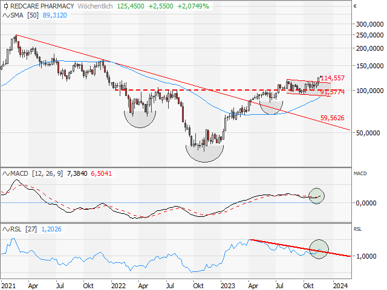The width and height of the screenshot is (387, 290).
Task: Click the percent change +2,0749%
Action: tap(193, 6)
